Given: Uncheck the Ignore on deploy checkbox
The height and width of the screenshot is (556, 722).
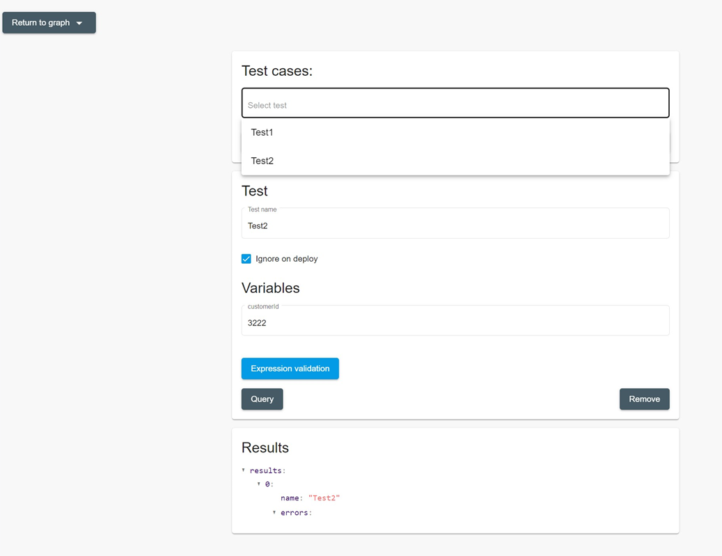Looking at the screenshot, I should [246, 259].
